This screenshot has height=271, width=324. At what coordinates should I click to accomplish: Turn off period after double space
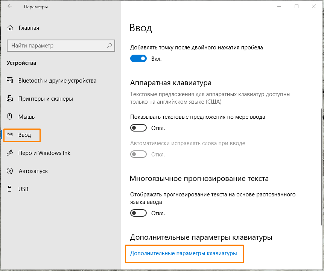(x=138, y=59)
